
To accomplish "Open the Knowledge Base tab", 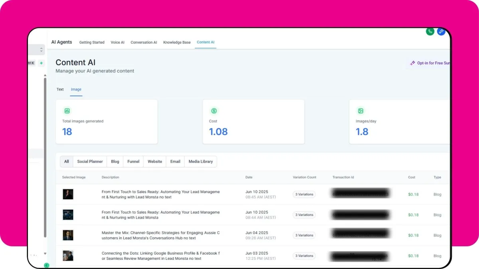I will tap(177, 42).
